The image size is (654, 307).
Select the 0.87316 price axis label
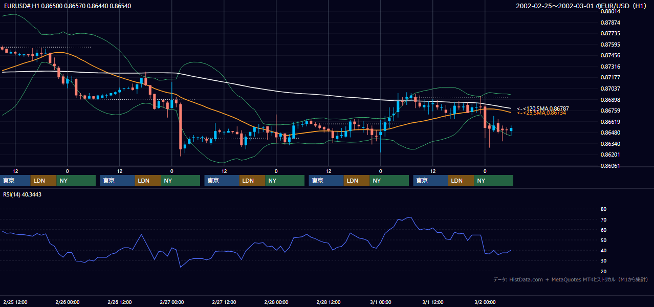click(610, 67)
